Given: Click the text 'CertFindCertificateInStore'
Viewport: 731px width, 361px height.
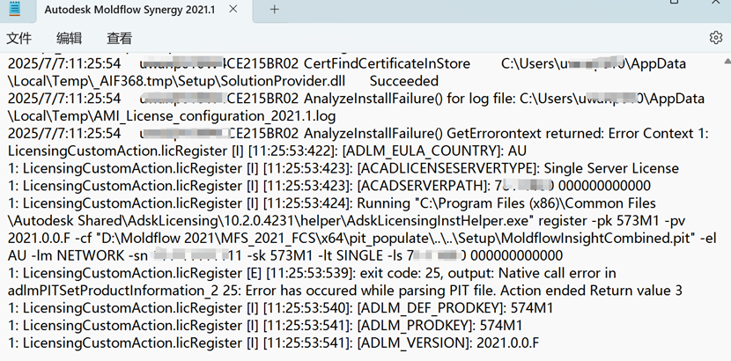Looking at the screenshot, I should click(388, 63).
